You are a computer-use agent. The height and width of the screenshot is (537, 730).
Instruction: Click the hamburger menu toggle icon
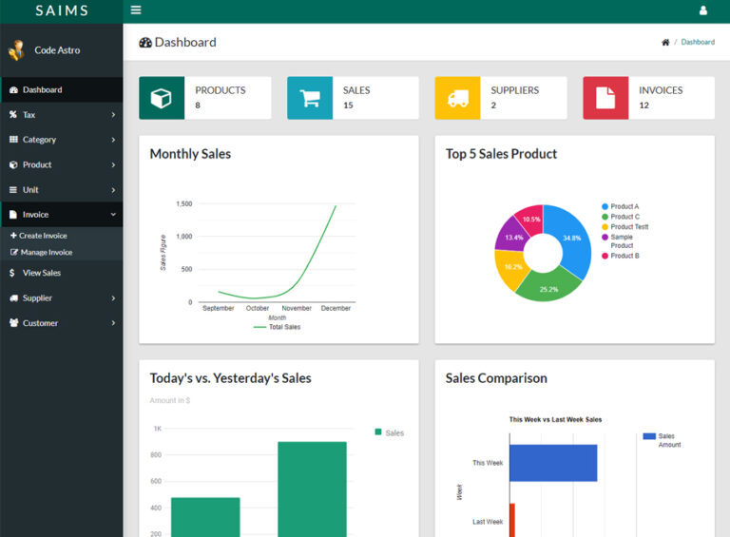click(x=136, y=10)
